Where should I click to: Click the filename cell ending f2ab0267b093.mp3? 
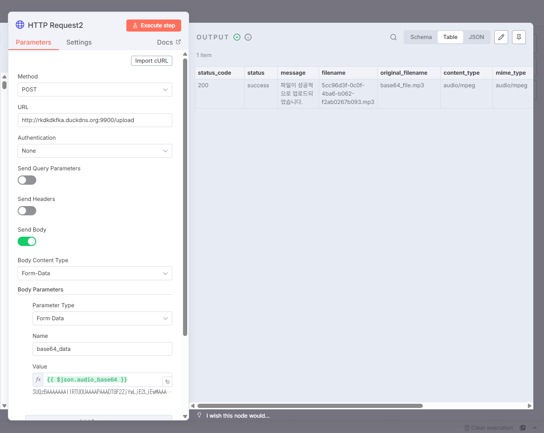tap(348, 94)
